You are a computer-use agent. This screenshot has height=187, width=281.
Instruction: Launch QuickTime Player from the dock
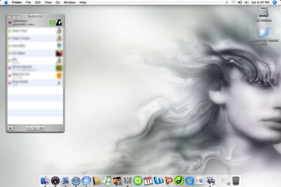tap(190, 181)
